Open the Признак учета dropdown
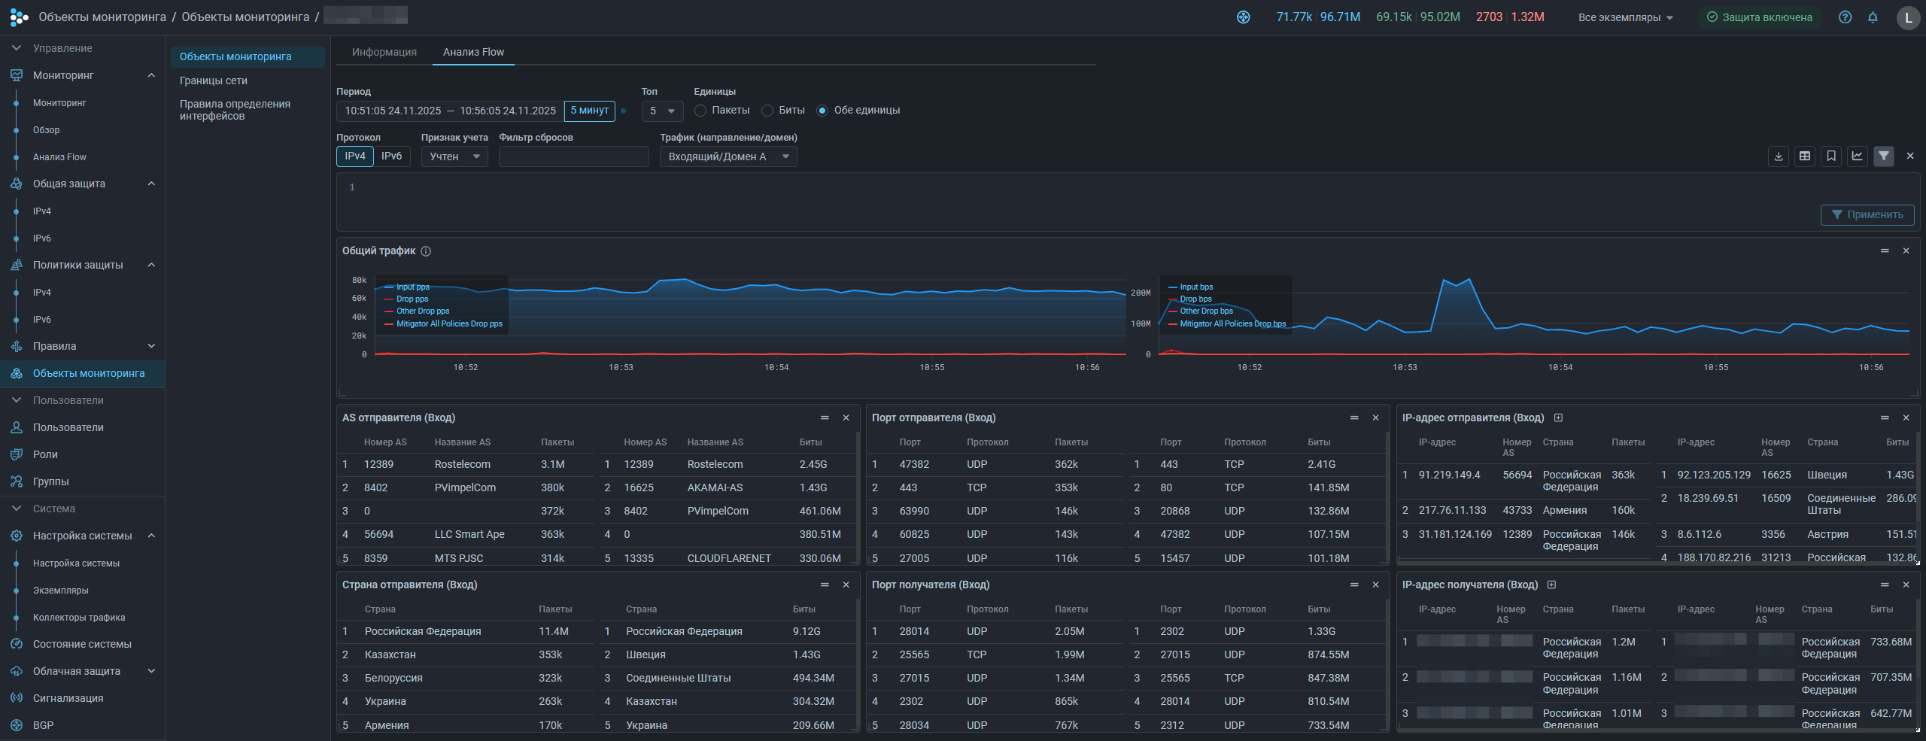Image resolution: width=1926 pixels, height=741 pixels. pyautogui.click(x=454, y=156)
